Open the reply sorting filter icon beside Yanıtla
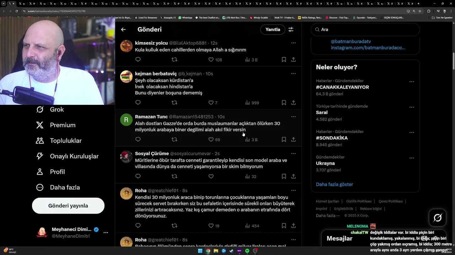This screenshot has height=255, width=455. [291, 29]
